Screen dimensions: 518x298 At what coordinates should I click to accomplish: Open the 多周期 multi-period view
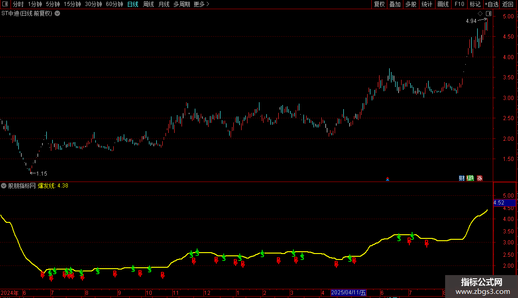182,4
